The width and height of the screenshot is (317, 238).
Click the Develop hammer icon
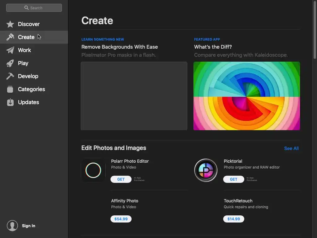[x=10, y=76]
